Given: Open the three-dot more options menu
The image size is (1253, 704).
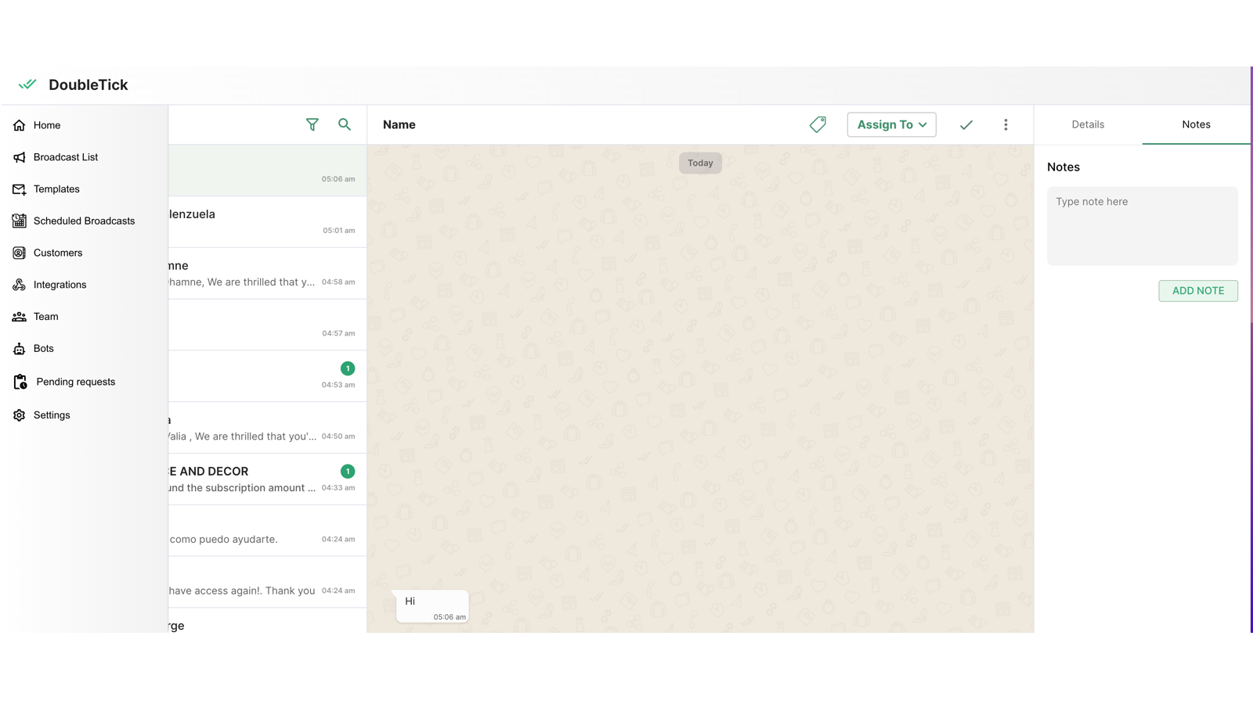Looking at the screenshot, I should [x=1006, y=124].
